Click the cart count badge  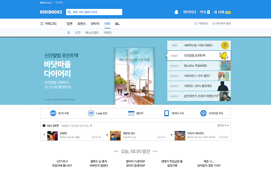click(208, 12)
